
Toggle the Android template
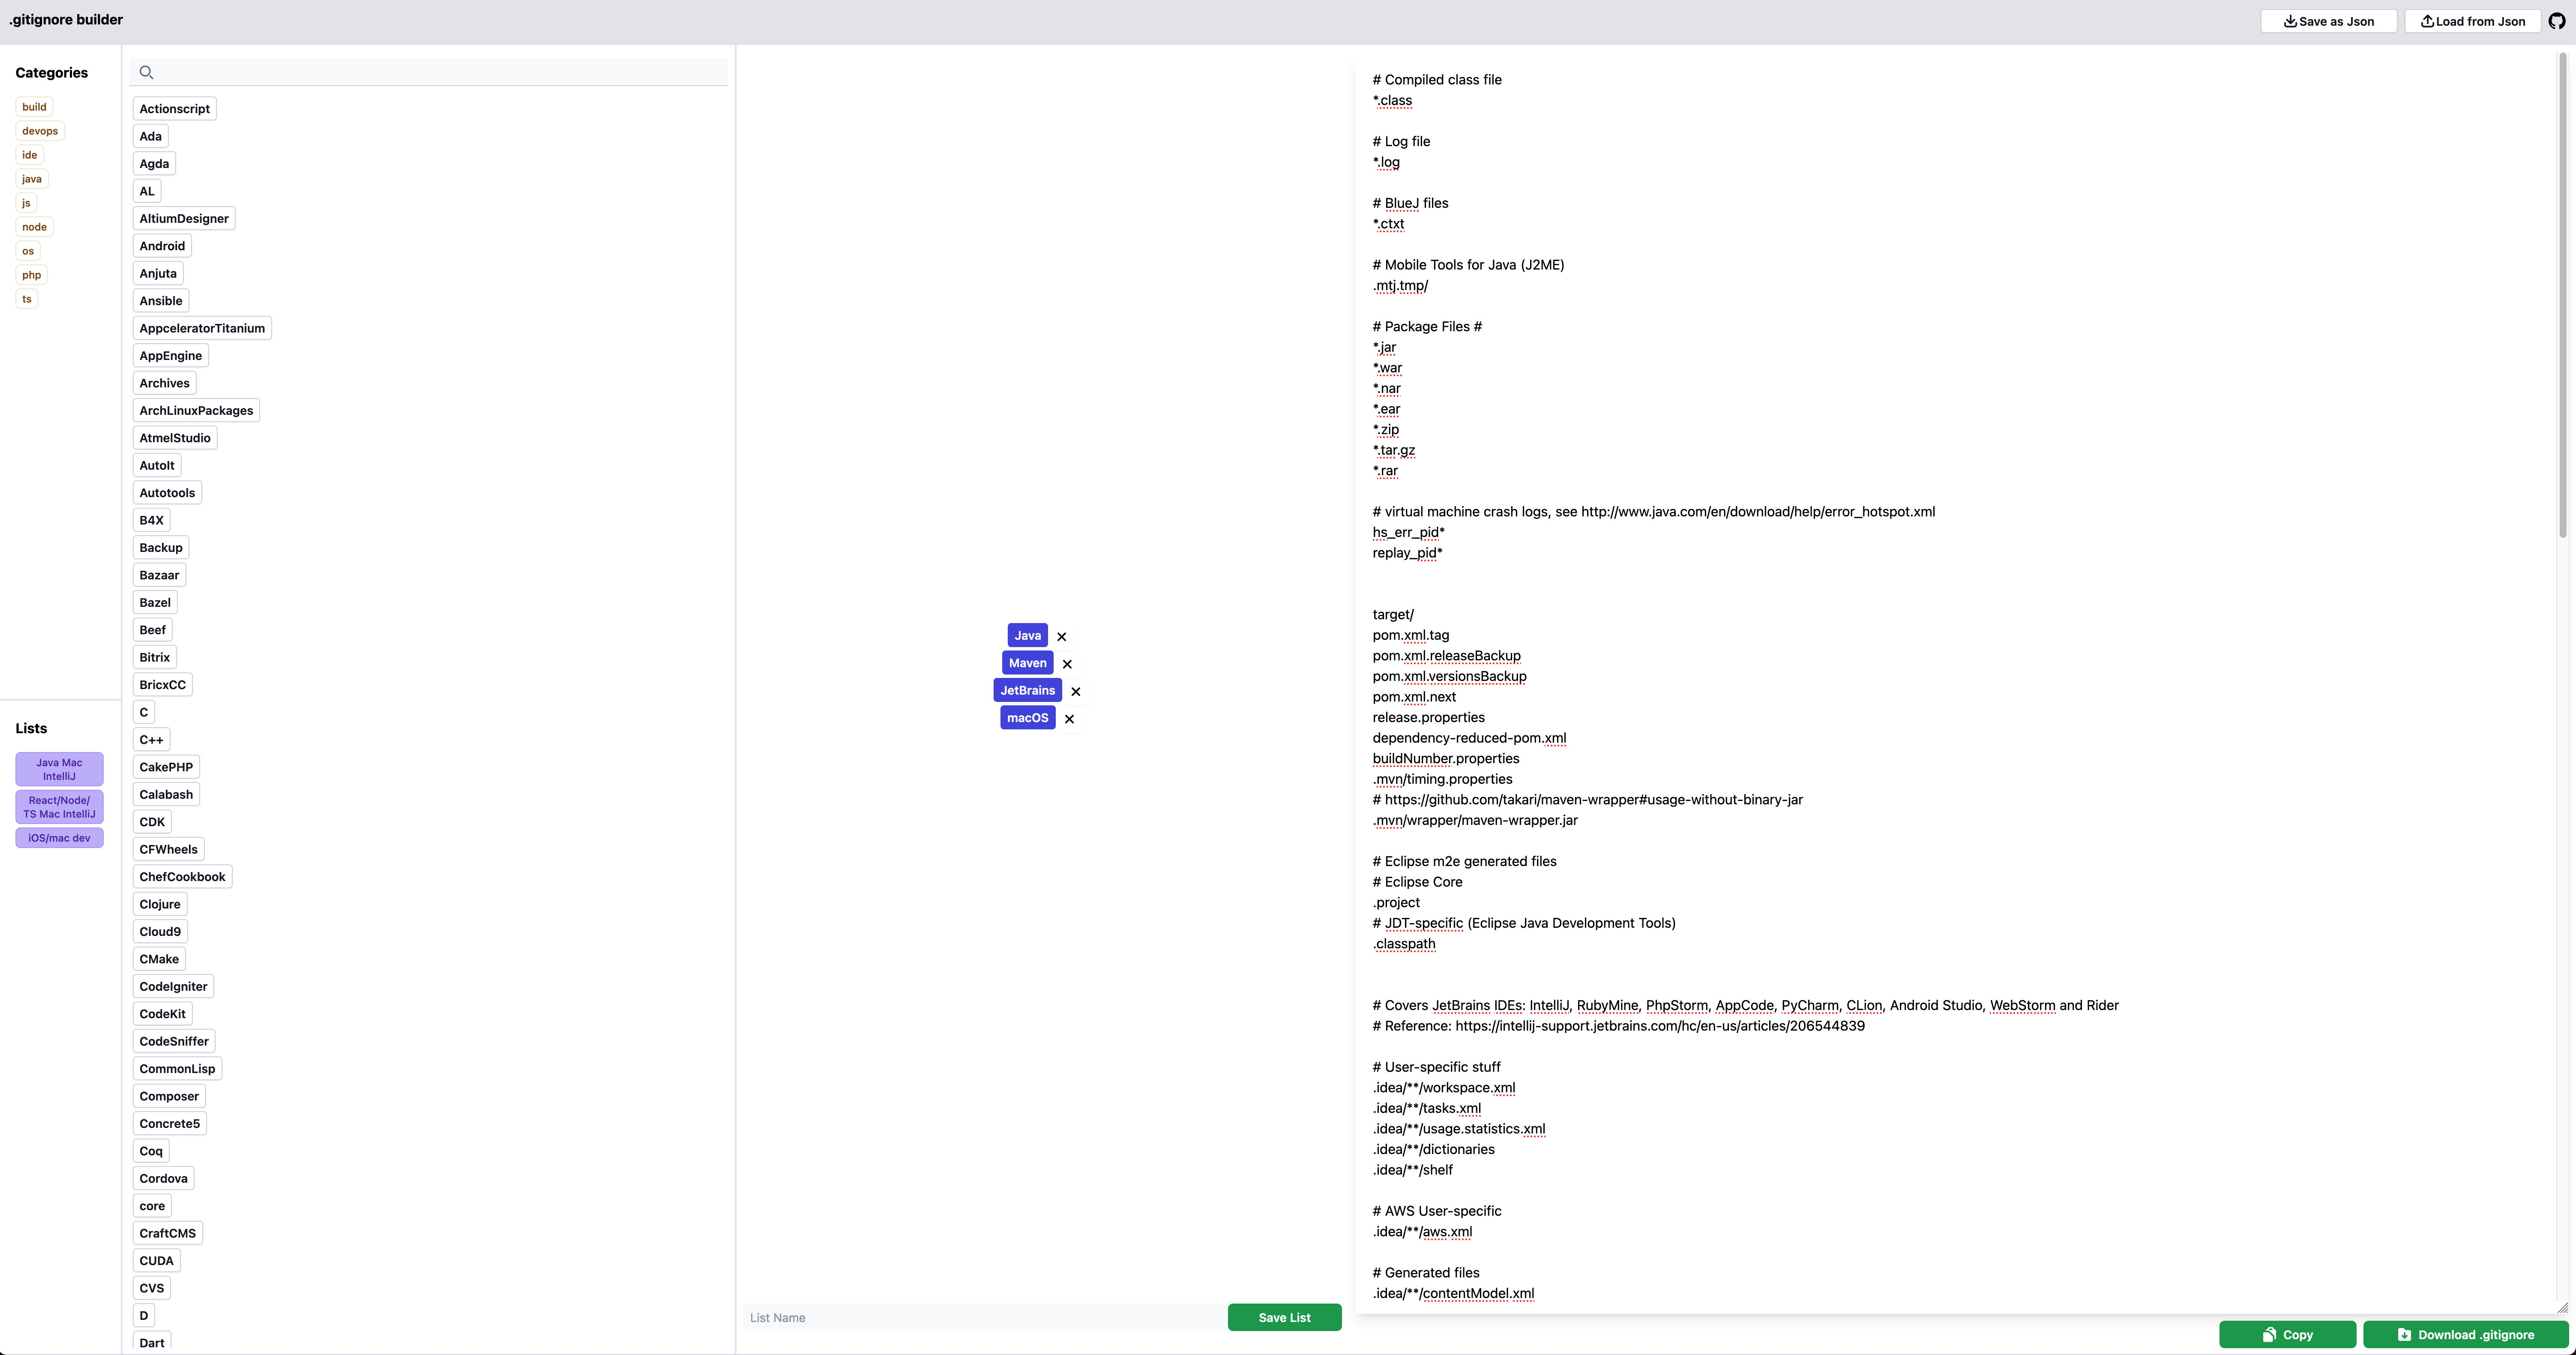[162, 246]
